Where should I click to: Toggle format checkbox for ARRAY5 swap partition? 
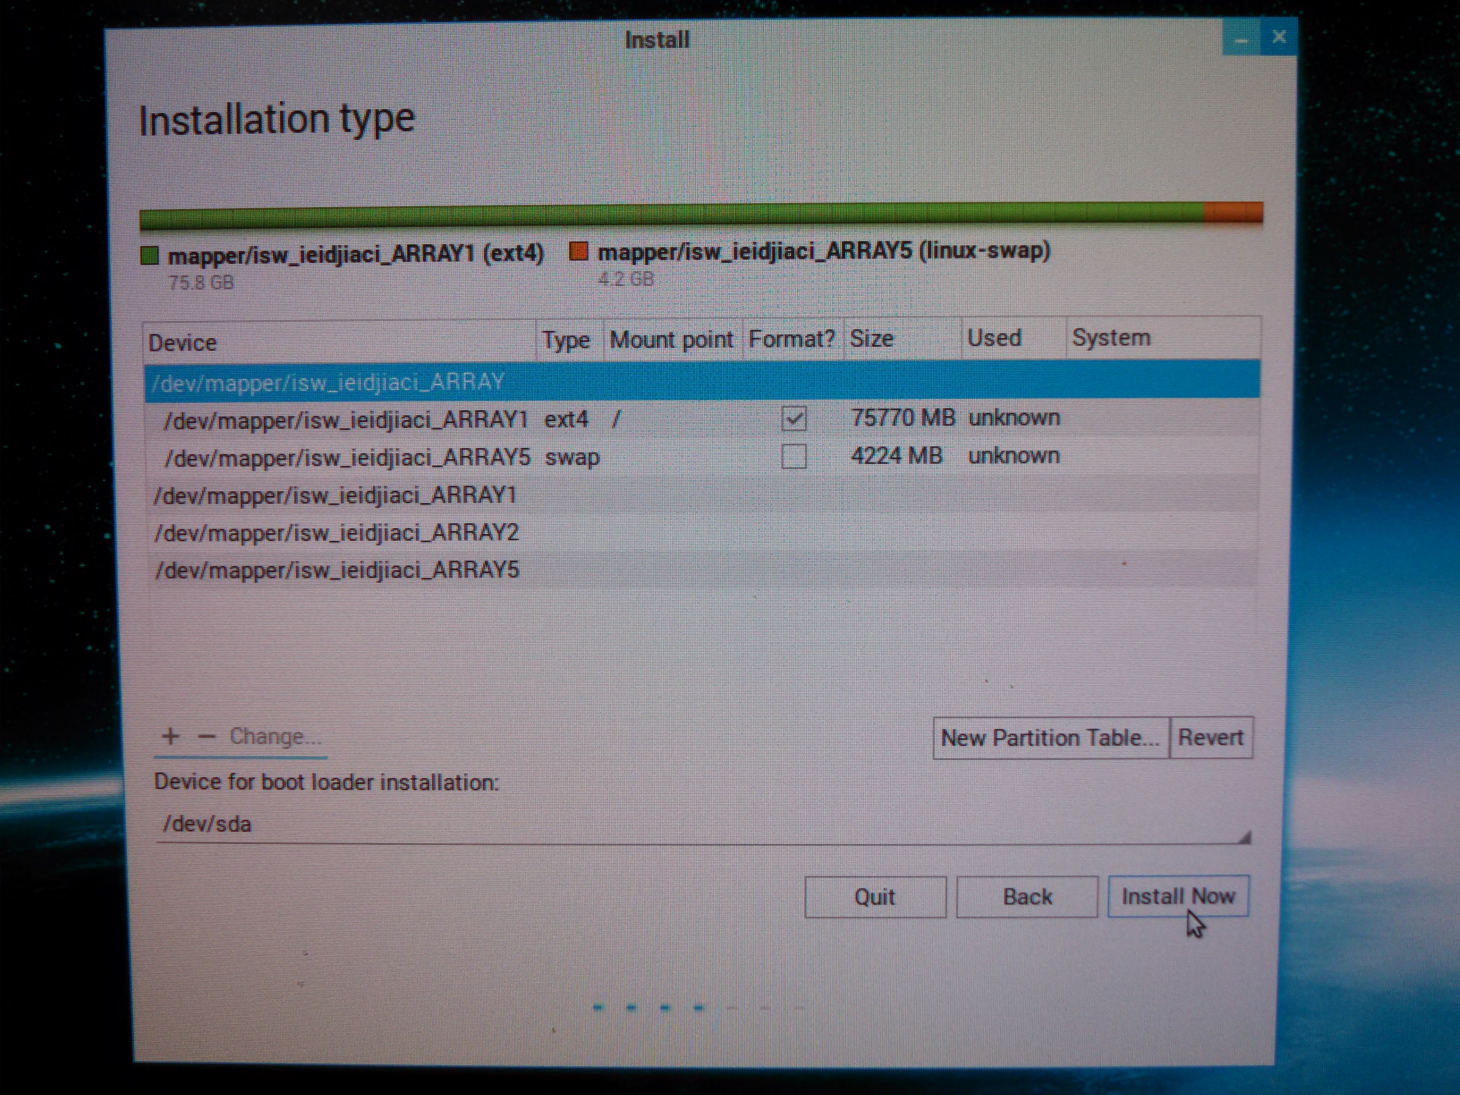794,456
